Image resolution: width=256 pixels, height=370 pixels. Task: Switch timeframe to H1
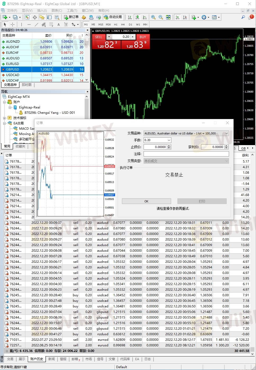[x=116, y=24]
